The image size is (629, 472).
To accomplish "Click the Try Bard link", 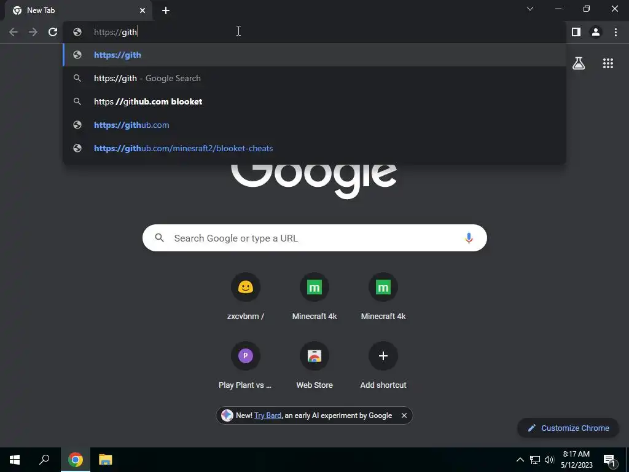I will (268, 415).
